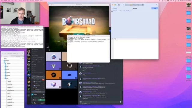Click the red LIVE badge in voice channel
192x108 pixels.
click(43, 80)
